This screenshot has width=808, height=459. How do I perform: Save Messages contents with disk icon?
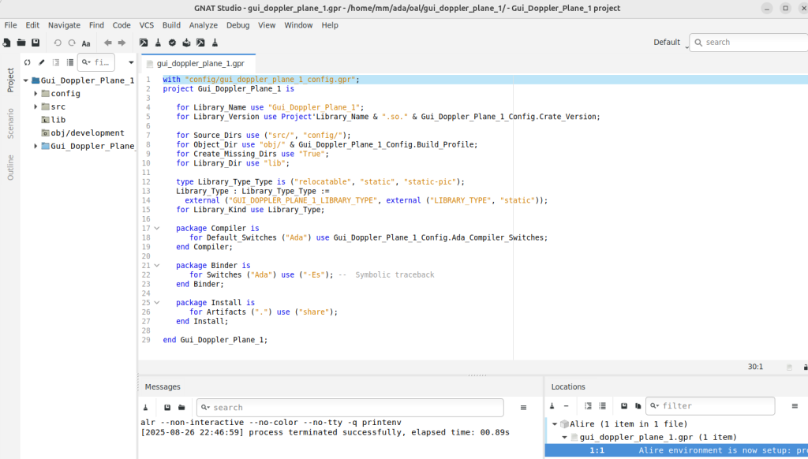click(x=167, y=408)
